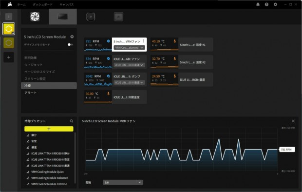This screenshot has width=302, height=192.
Task: Search the cooling presets with magnifier icon
Action: 72,121
